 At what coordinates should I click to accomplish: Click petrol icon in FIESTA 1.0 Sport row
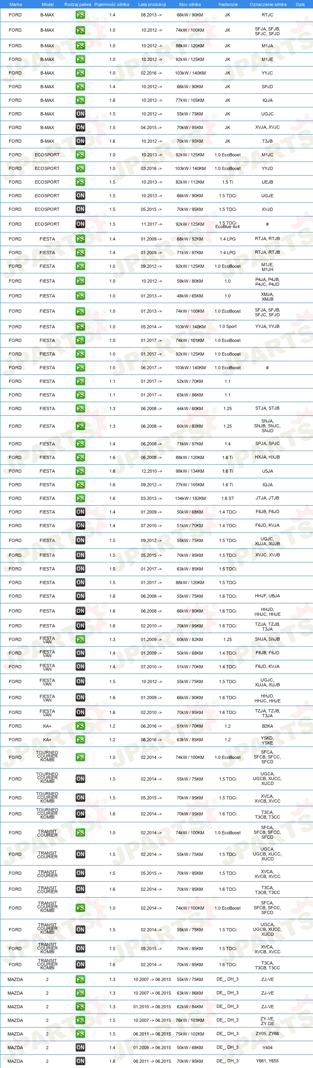(x=80, y=327)
